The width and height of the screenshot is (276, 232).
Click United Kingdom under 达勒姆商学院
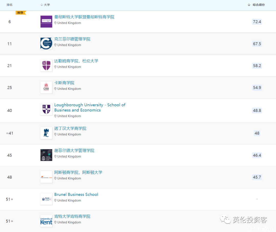tap(69, 67)
